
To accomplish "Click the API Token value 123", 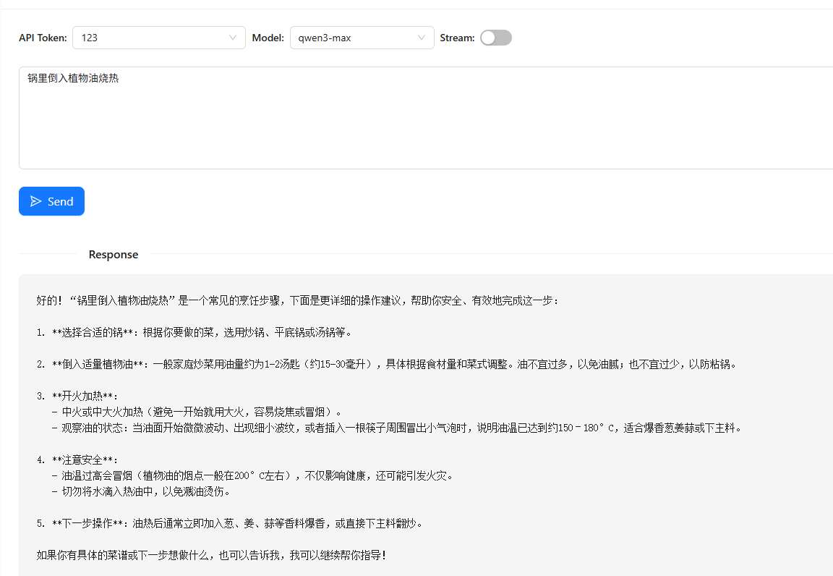I will pyautogui.click(x=90, y=38).
